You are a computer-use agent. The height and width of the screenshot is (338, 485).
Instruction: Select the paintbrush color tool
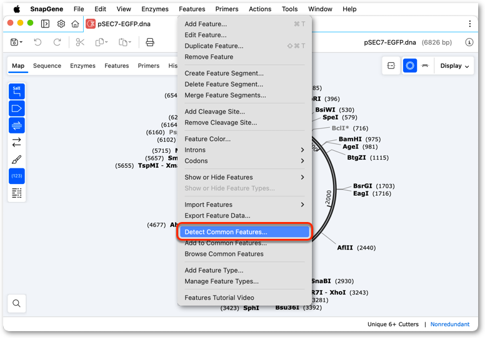(x=17, y=159)
